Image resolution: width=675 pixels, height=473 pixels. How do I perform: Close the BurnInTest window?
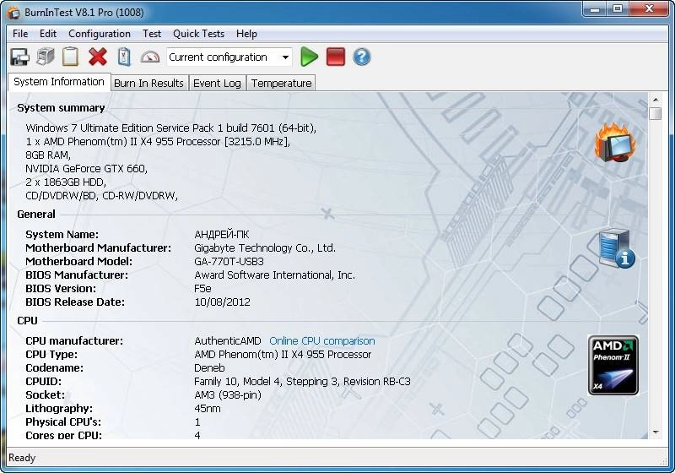(649, 9)
